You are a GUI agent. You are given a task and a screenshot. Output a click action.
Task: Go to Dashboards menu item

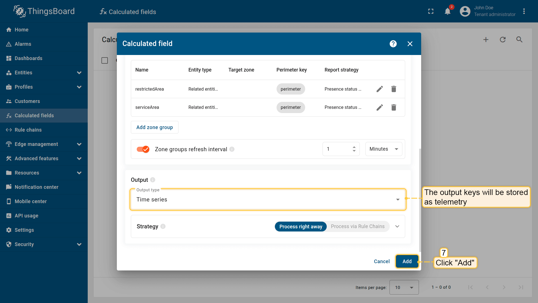tap(28, 58)
